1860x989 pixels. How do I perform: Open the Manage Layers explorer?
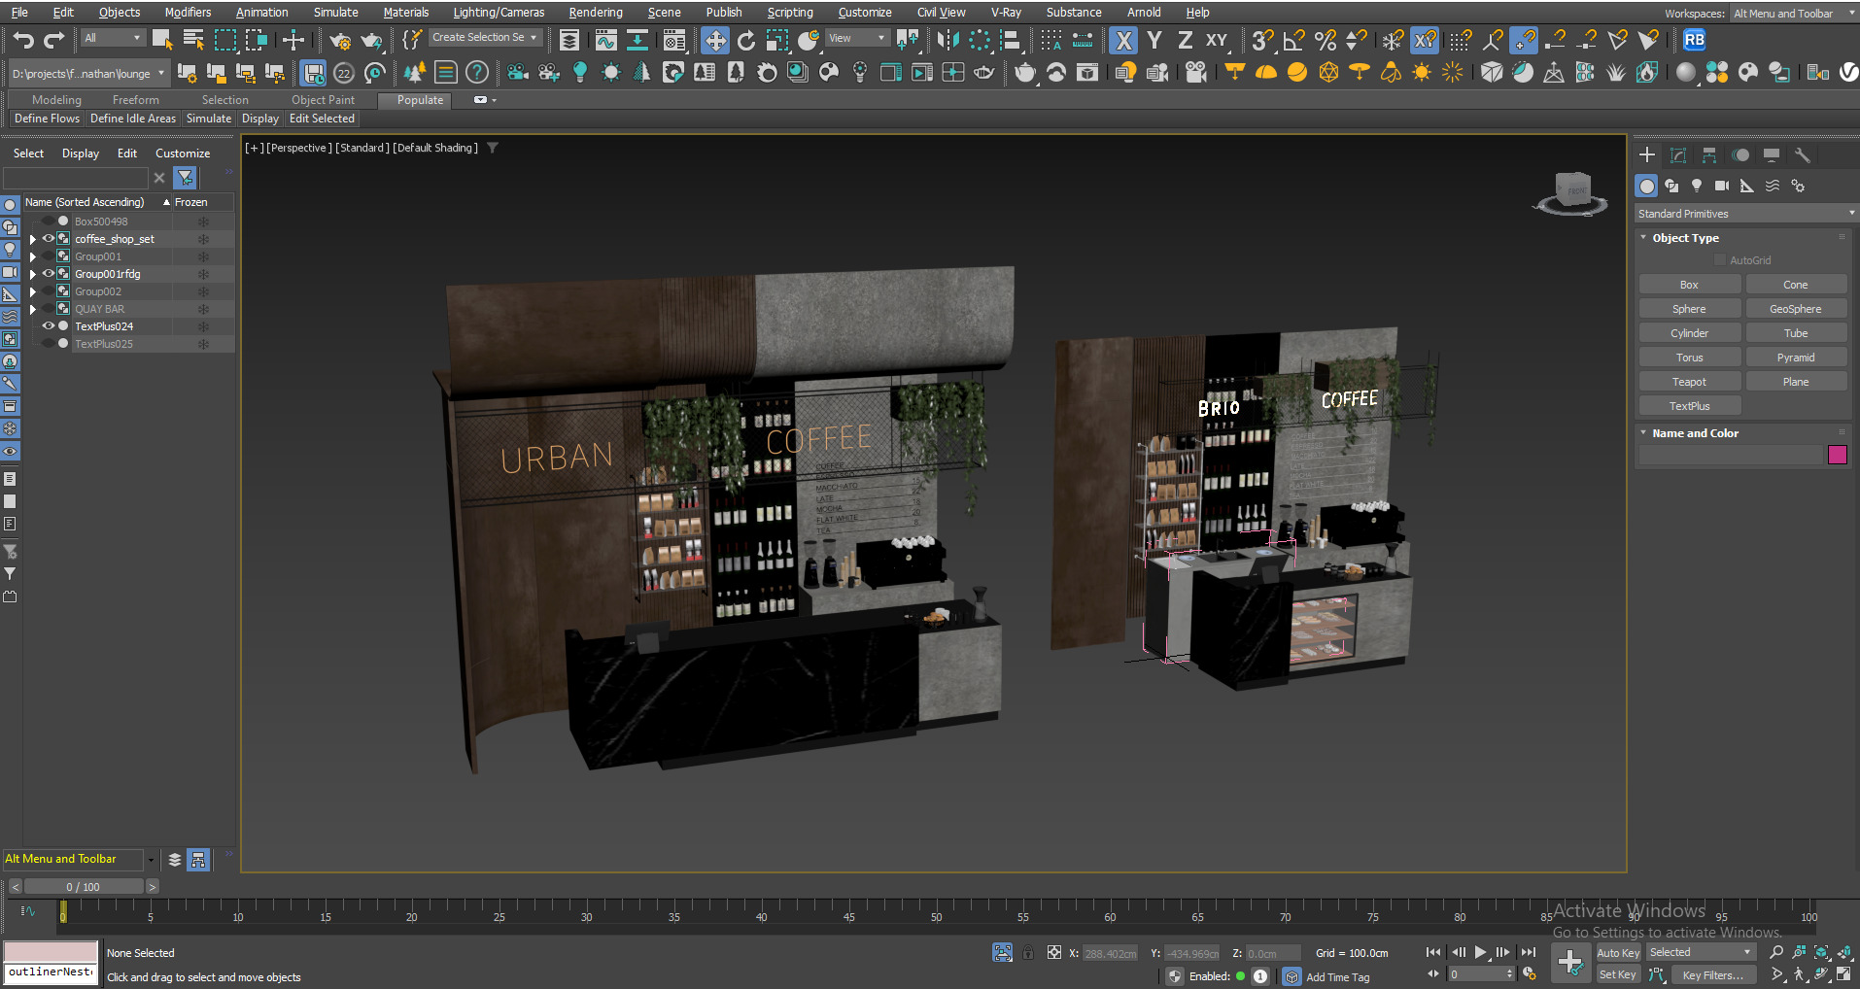coord(569,40)
